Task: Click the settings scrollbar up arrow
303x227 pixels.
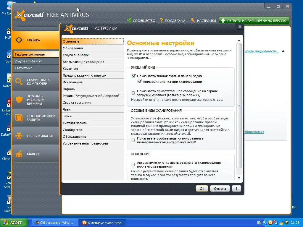Action: pyautogui.click(x=239, y=40)
